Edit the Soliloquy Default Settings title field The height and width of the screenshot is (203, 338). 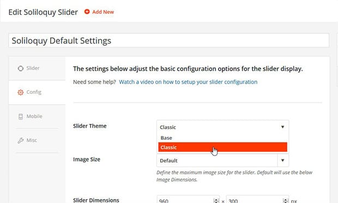point(169,40)
